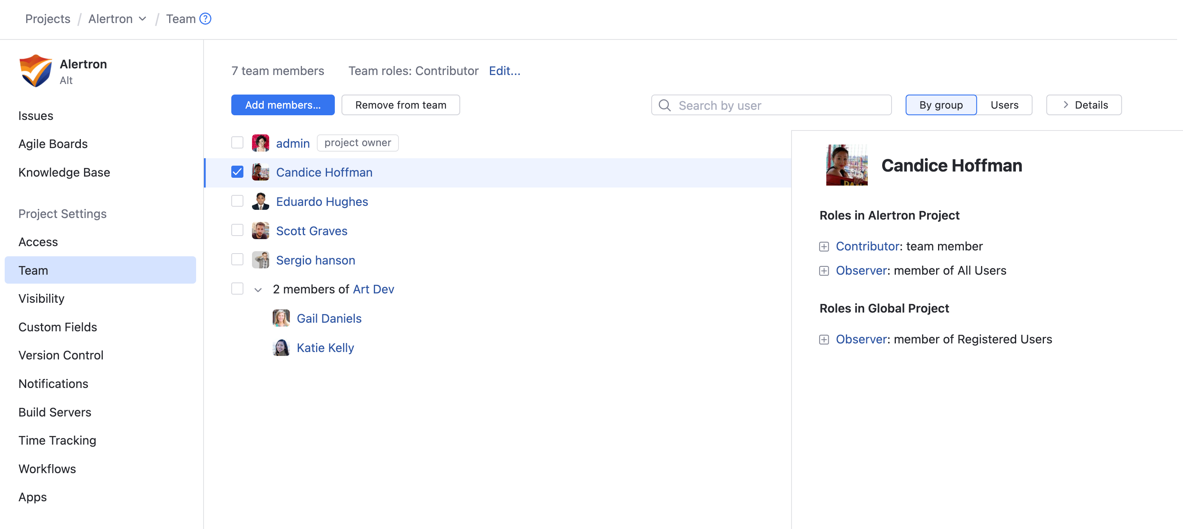Switch to the Users view tab

(1004, 105)
